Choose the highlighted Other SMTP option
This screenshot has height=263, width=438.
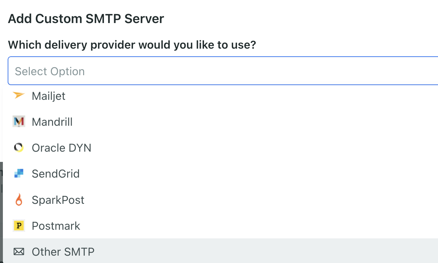(63, 252)
